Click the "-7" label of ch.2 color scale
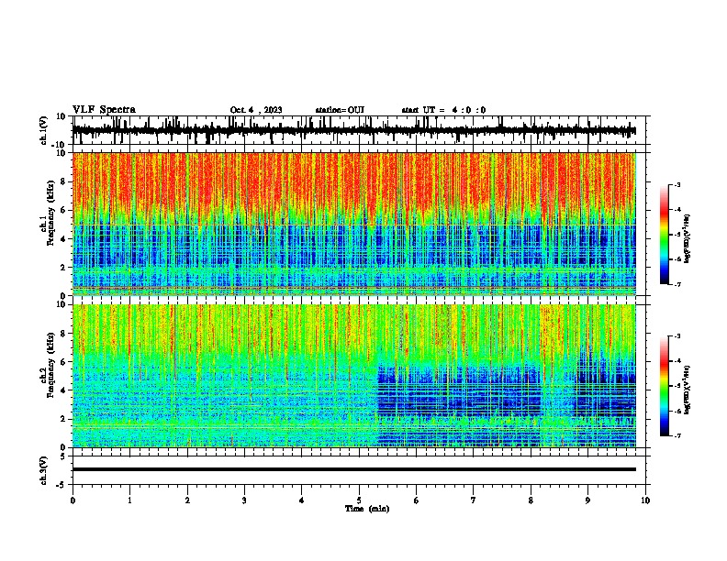Screen dimensions: 727x561 pyautogui.click(x=677, y=436)
